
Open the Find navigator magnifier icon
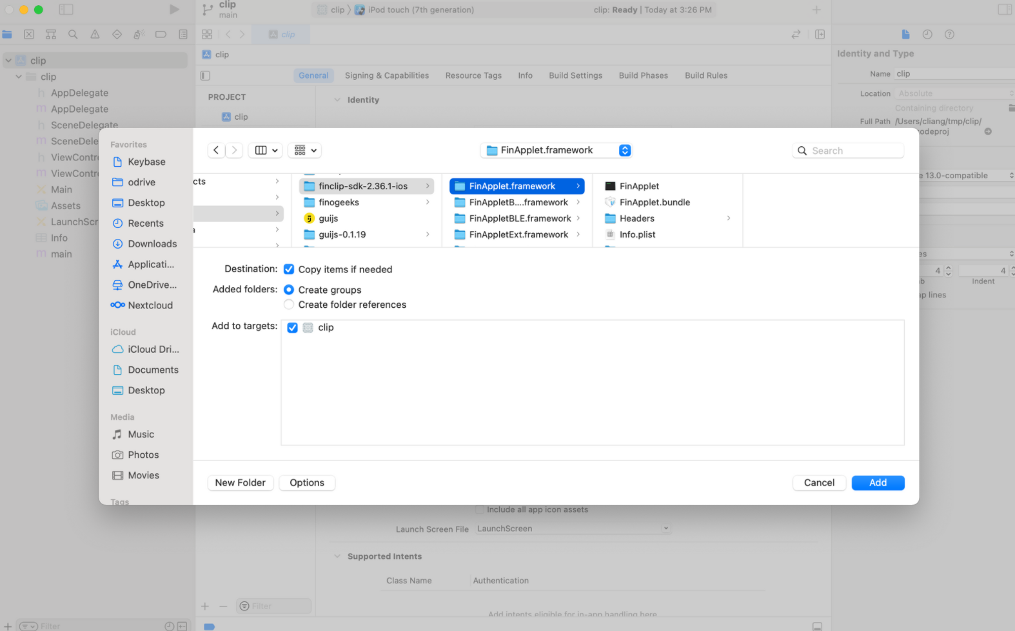point(73,35)
